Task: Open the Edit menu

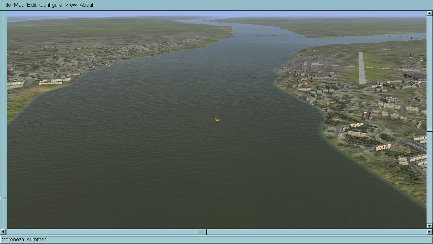Action: click(32, 5)
